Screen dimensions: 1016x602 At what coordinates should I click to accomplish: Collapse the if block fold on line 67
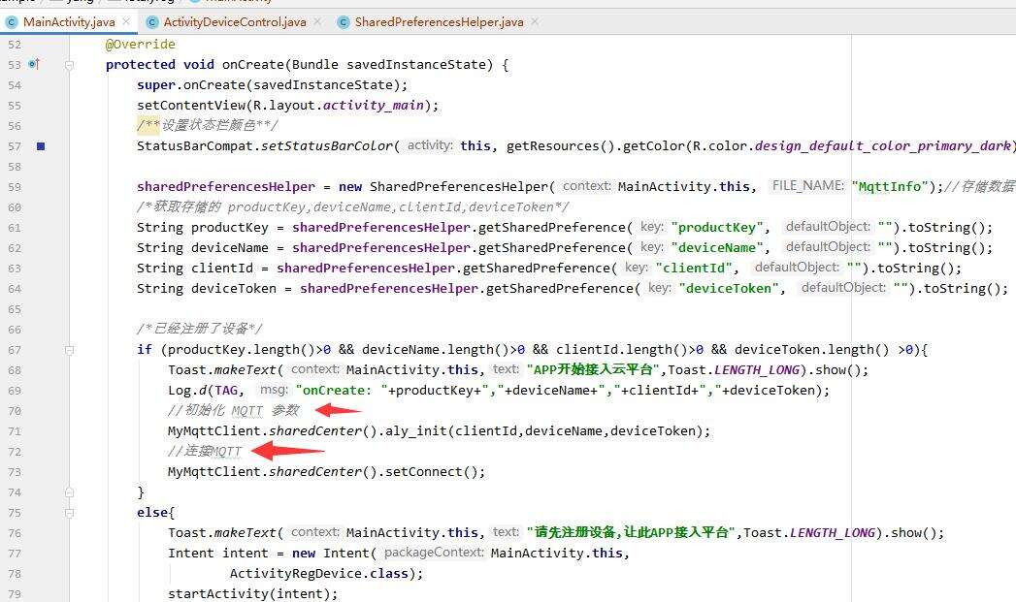point(70,350)
